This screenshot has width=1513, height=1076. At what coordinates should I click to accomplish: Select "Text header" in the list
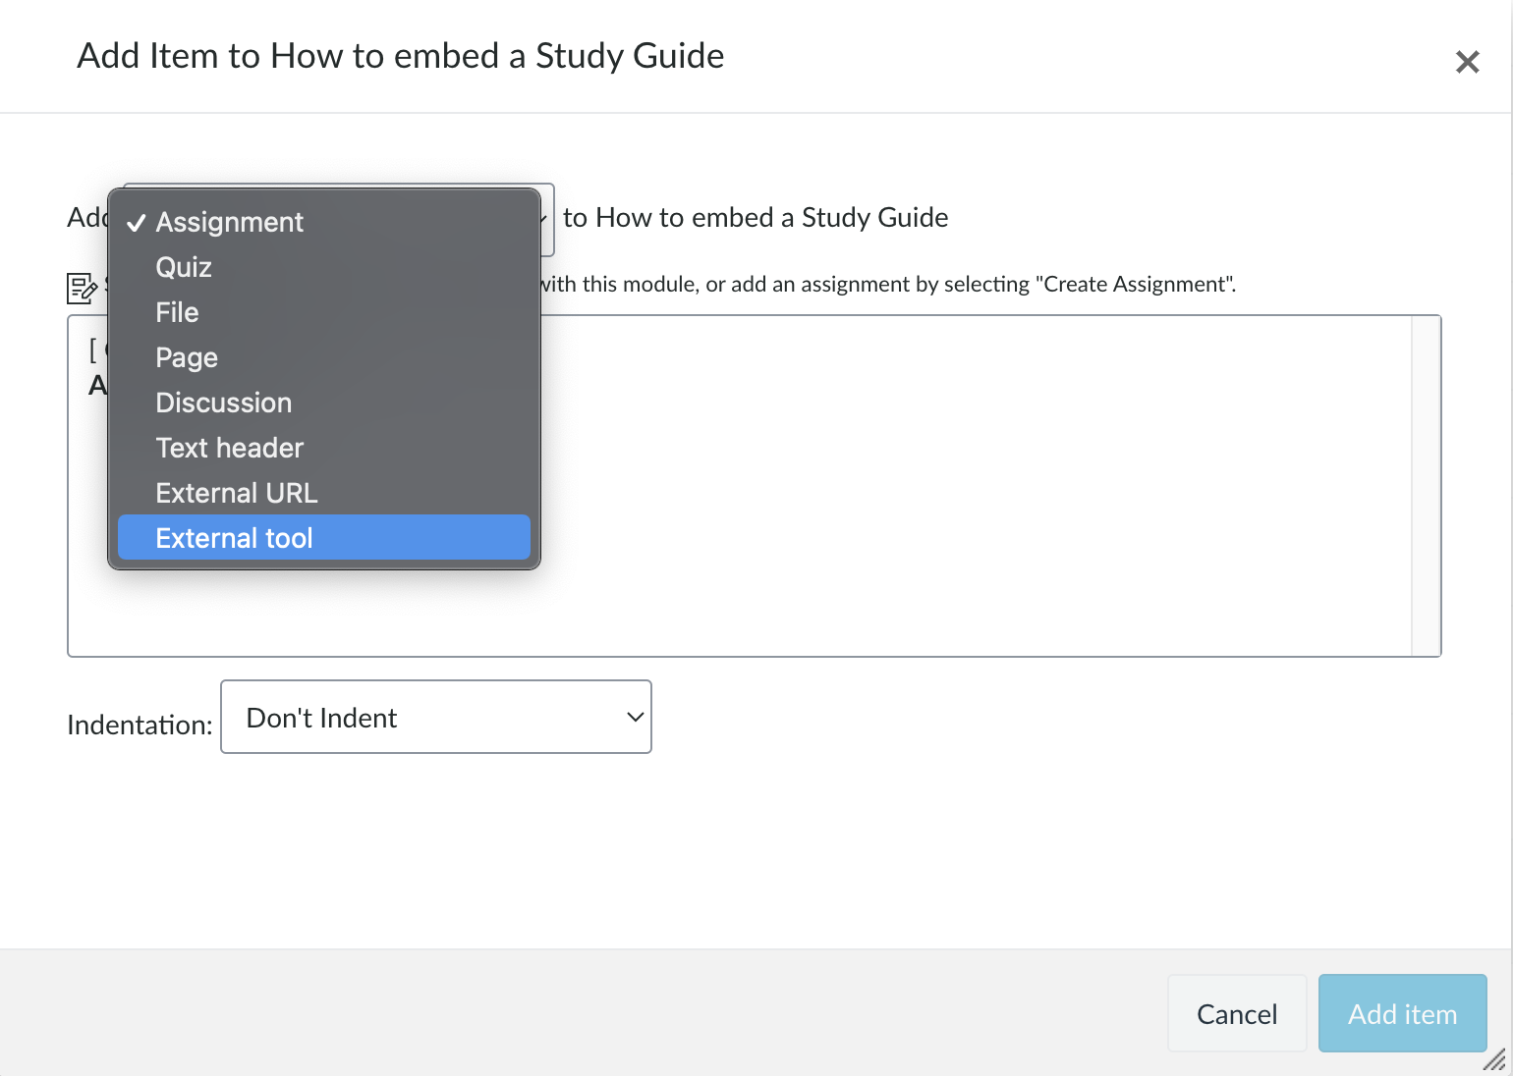229,448
